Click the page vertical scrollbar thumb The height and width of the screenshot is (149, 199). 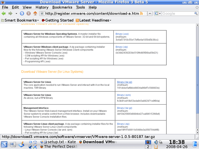pos(198,85)
